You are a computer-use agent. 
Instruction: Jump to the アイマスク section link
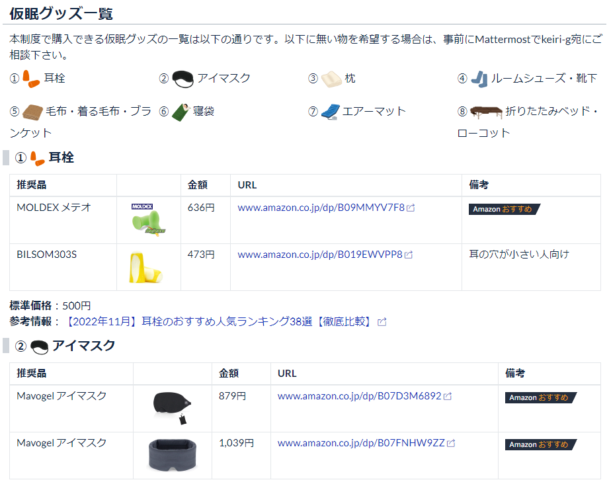pos(223,79)
